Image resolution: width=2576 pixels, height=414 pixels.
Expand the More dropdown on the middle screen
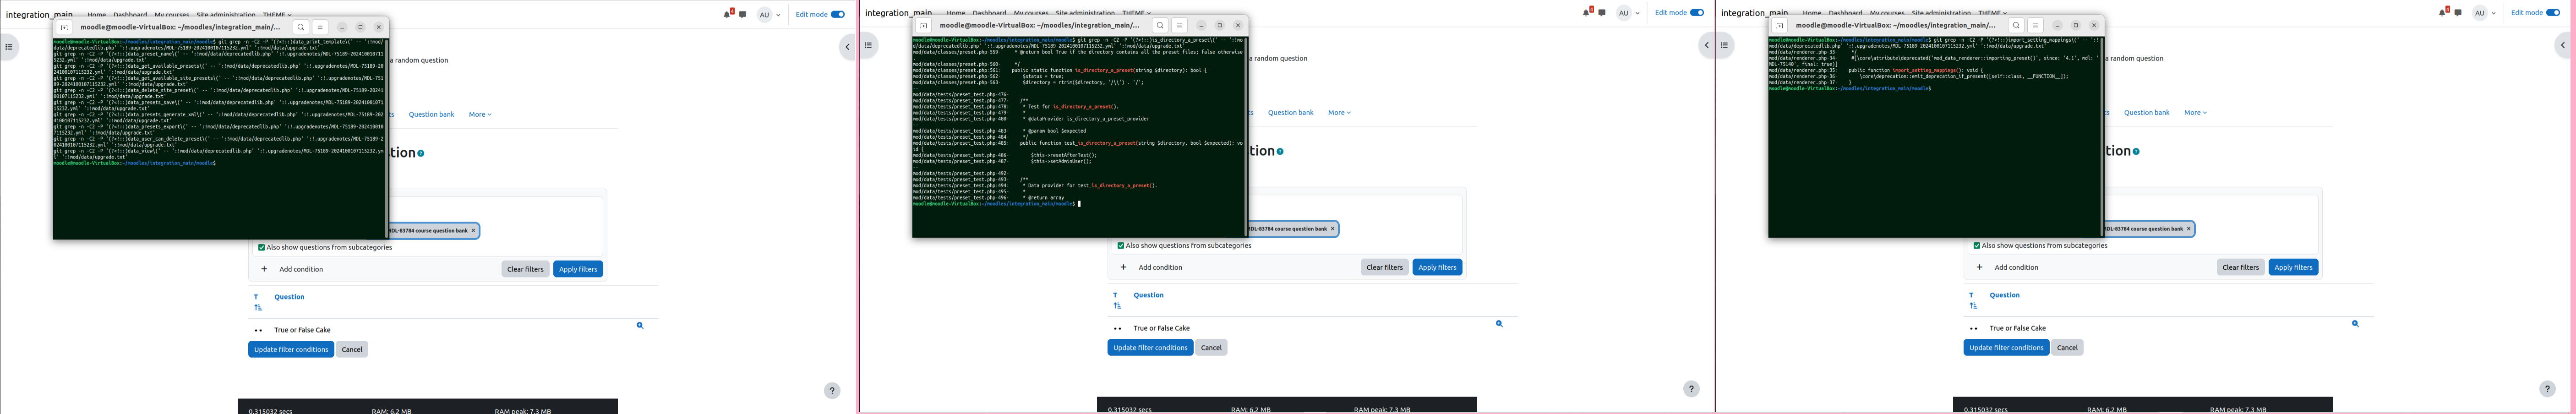tap(1339, 112)
